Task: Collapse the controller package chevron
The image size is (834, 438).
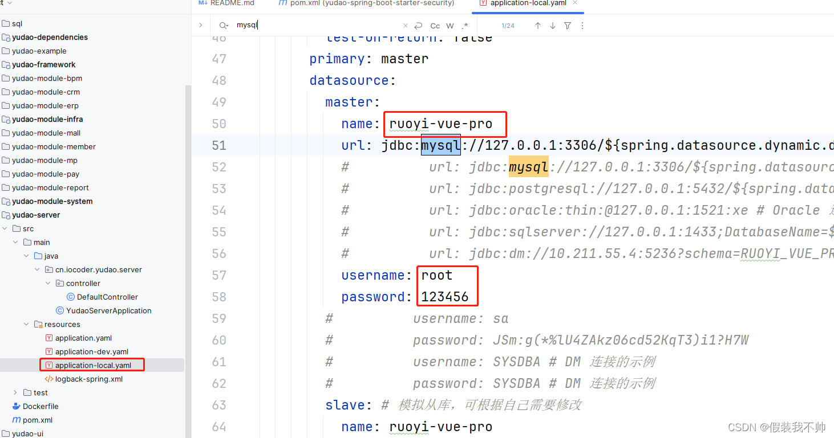Action: [x=48, y=283]
